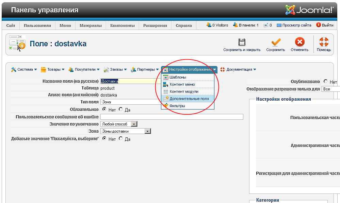Click the Поле page header icon
340x203 pixels.
(17, 44)
